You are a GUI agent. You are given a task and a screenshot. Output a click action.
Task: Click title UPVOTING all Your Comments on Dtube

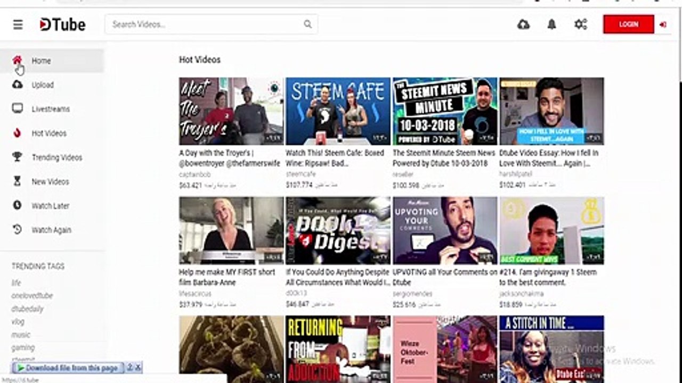click(445, 277)
